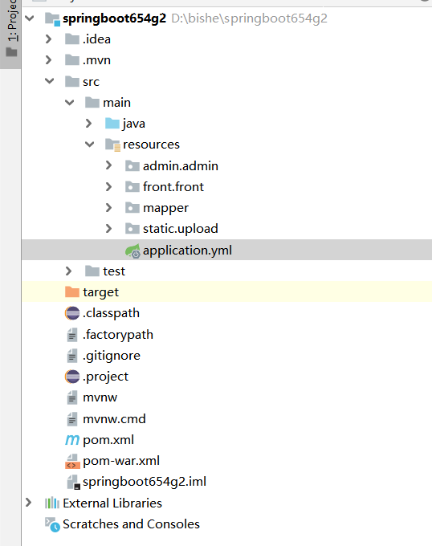Expand the test folder

[x=68, y=271]
